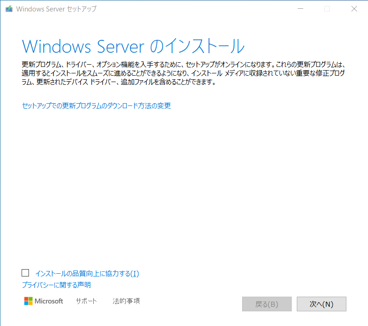
Task: Click the インストールの品質向上に協力する(I) label
Action: 87,273
